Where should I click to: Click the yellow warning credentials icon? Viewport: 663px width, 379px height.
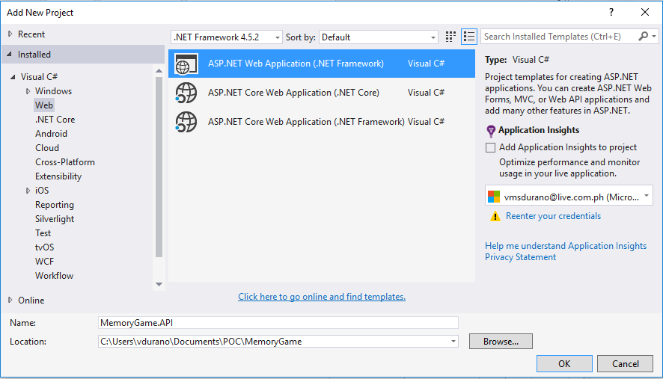(x=495, y=216)
